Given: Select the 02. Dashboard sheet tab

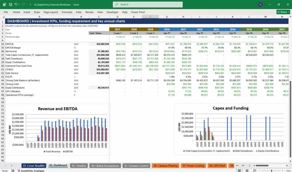Looking at the screenshot, I should pos(58,165).
